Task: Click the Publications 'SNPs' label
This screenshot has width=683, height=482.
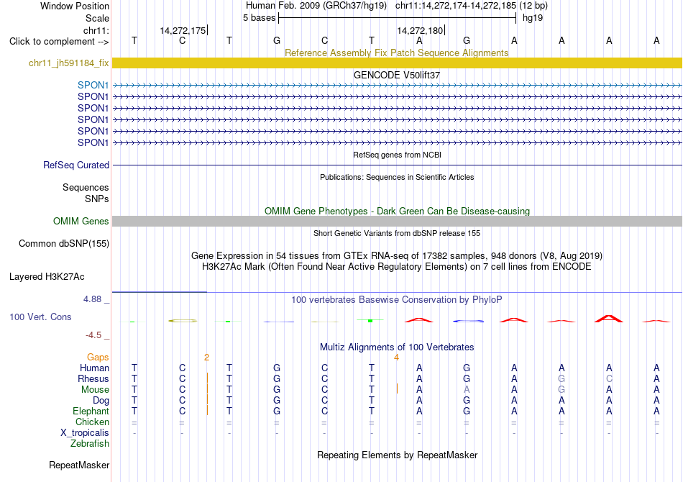Action: click(x=97, y=199)
